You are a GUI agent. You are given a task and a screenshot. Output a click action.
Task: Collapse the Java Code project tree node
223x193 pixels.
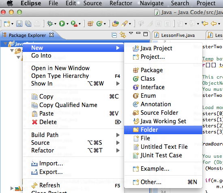[x=5, y=44]
